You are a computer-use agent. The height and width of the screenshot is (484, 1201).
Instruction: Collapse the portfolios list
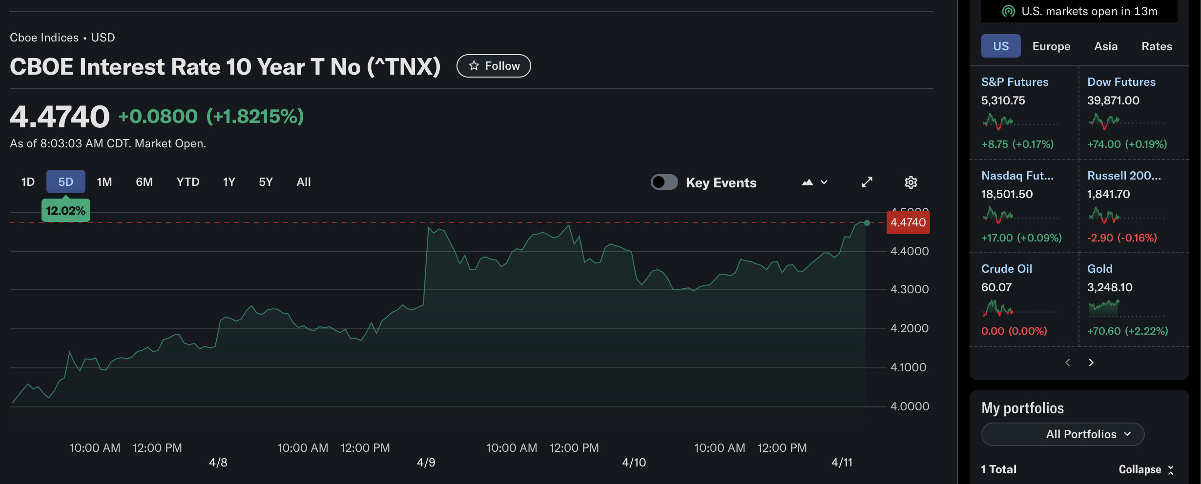tap(1146, 470)
